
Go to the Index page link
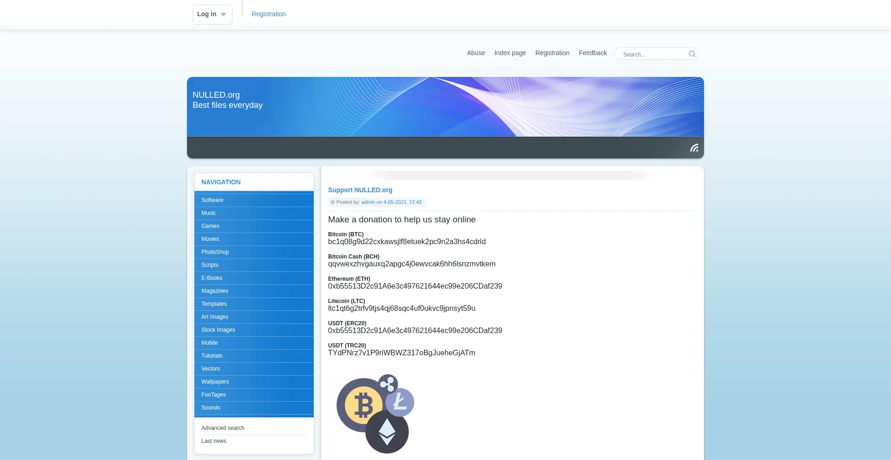510,53
